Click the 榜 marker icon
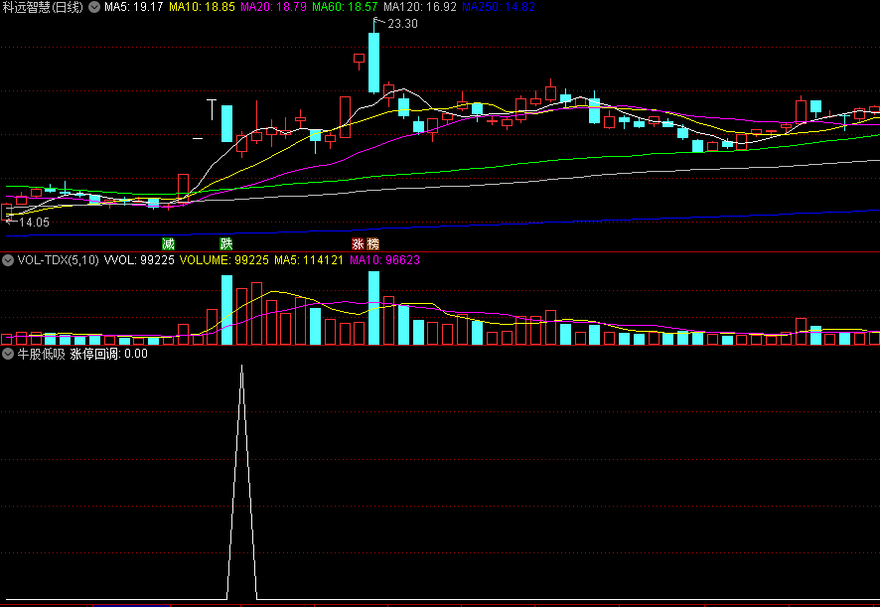Viewport: 880px width, 607px height. (x=373, y=243)
